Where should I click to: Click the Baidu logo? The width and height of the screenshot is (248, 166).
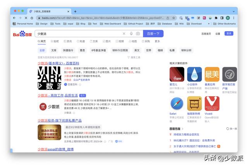[x=22, y=34]
